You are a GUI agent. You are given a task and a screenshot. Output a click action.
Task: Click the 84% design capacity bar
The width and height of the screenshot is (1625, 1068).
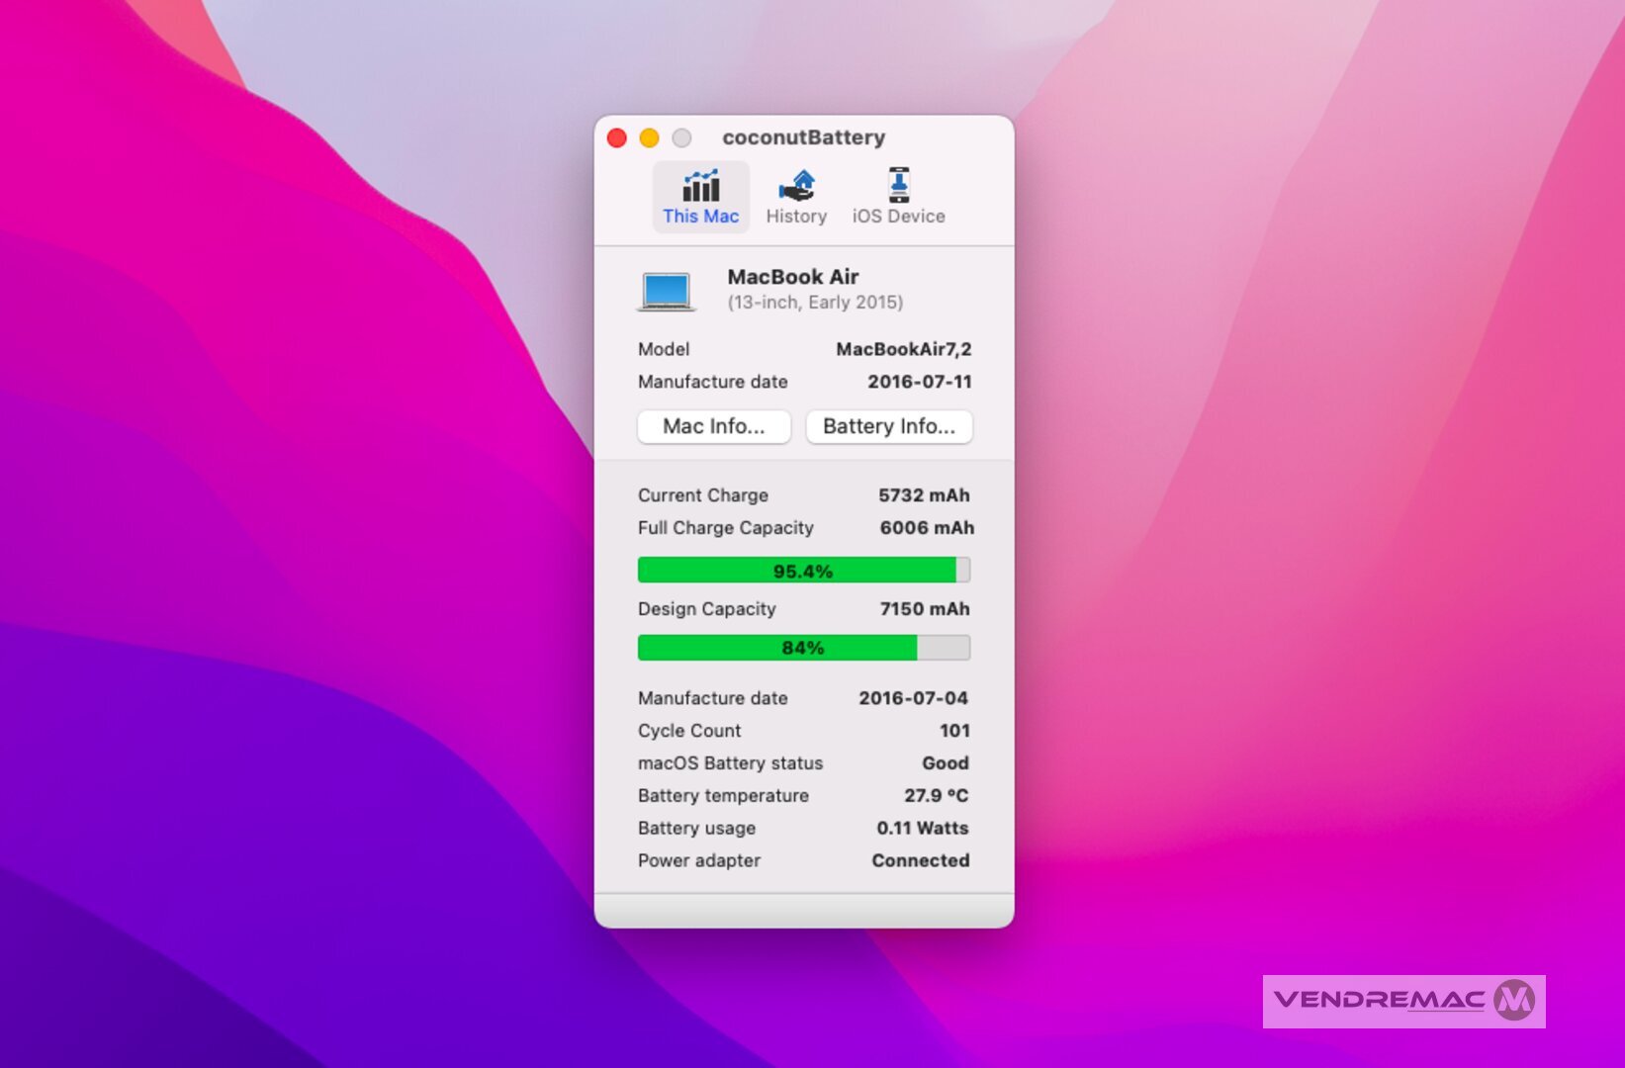[x=803, y=648]
